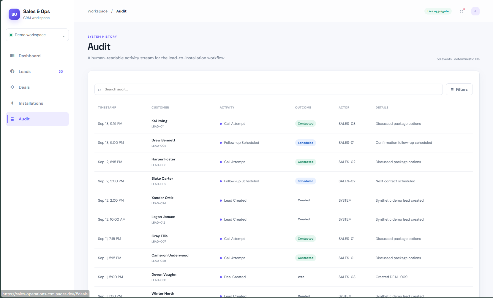
Task: Click the 58 events deterministic IDs text
Action: tap(458, 59)
